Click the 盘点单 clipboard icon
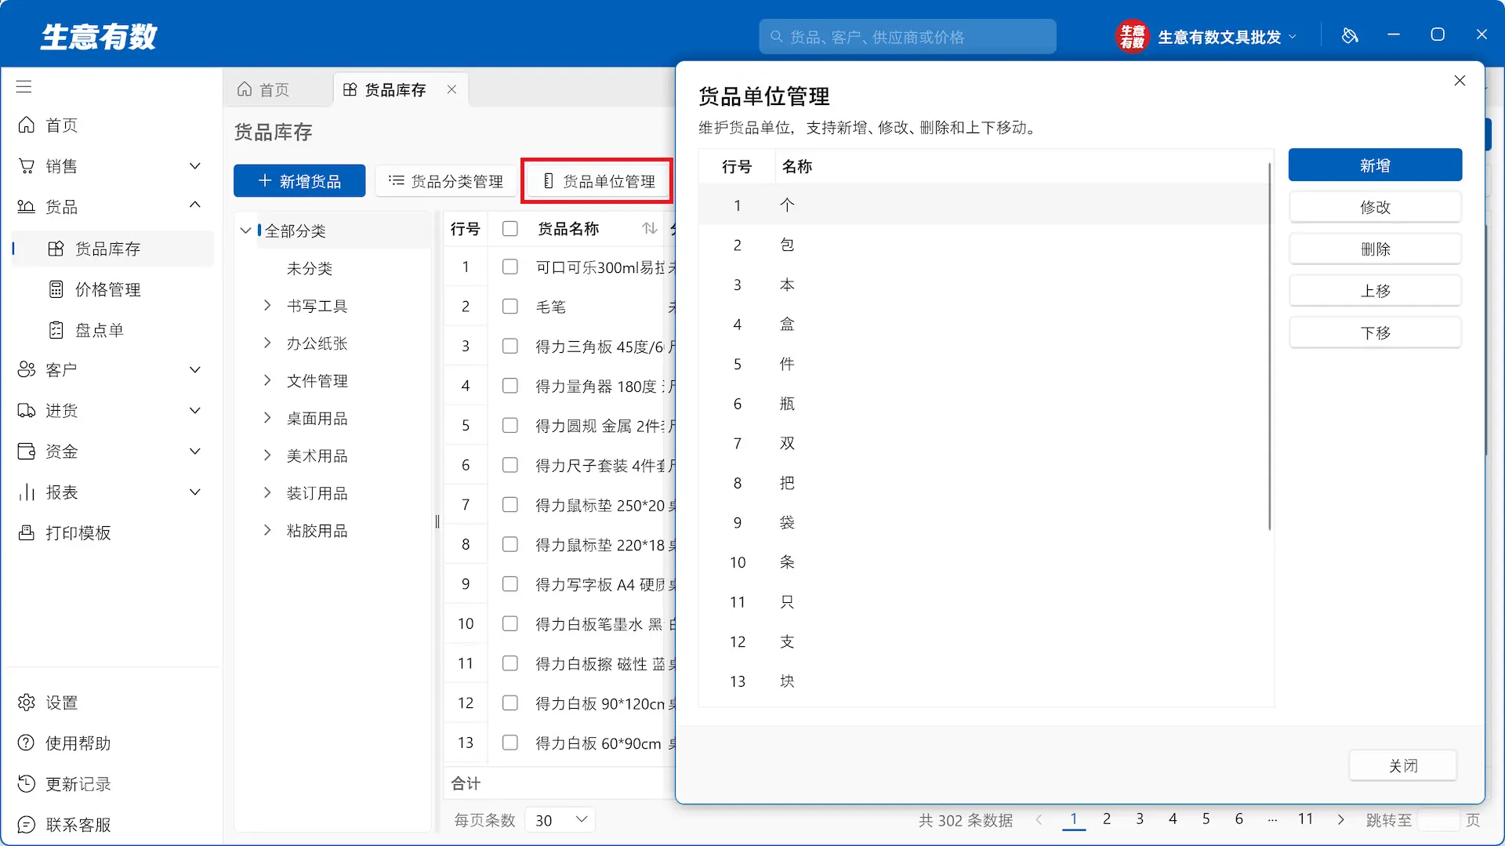 tap(56, 330)
